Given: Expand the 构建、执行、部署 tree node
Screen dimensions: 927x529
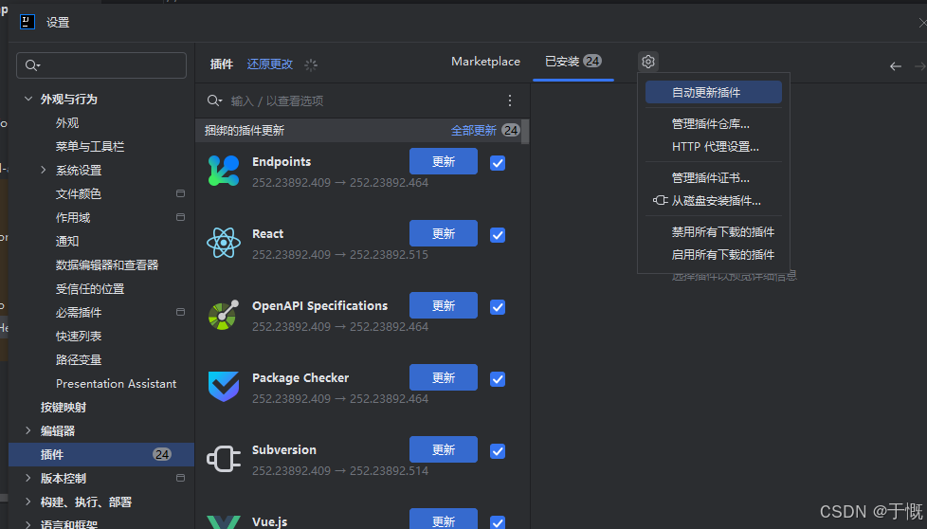Looking at the screenshot, I should click(x=27, y=502).
